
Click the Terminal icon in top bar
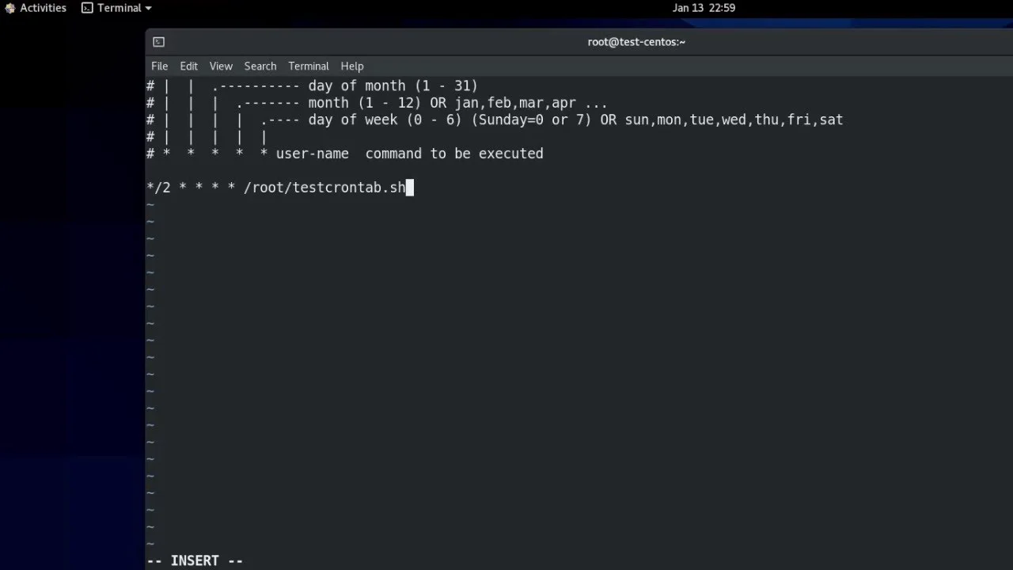(87, 8)
